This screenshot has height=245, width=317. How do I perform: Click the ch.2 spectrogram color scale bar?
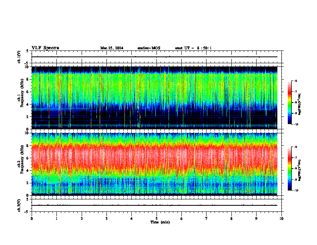[289, 169]
